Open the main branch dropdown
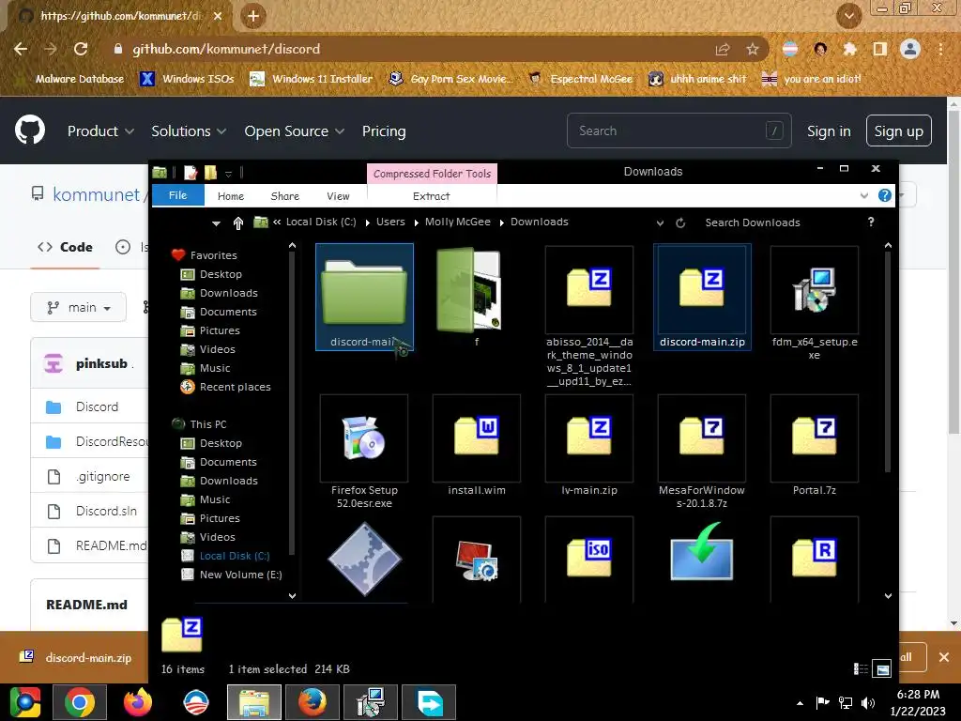The width and height of the screenshot is (961, 721). [79, 307]
